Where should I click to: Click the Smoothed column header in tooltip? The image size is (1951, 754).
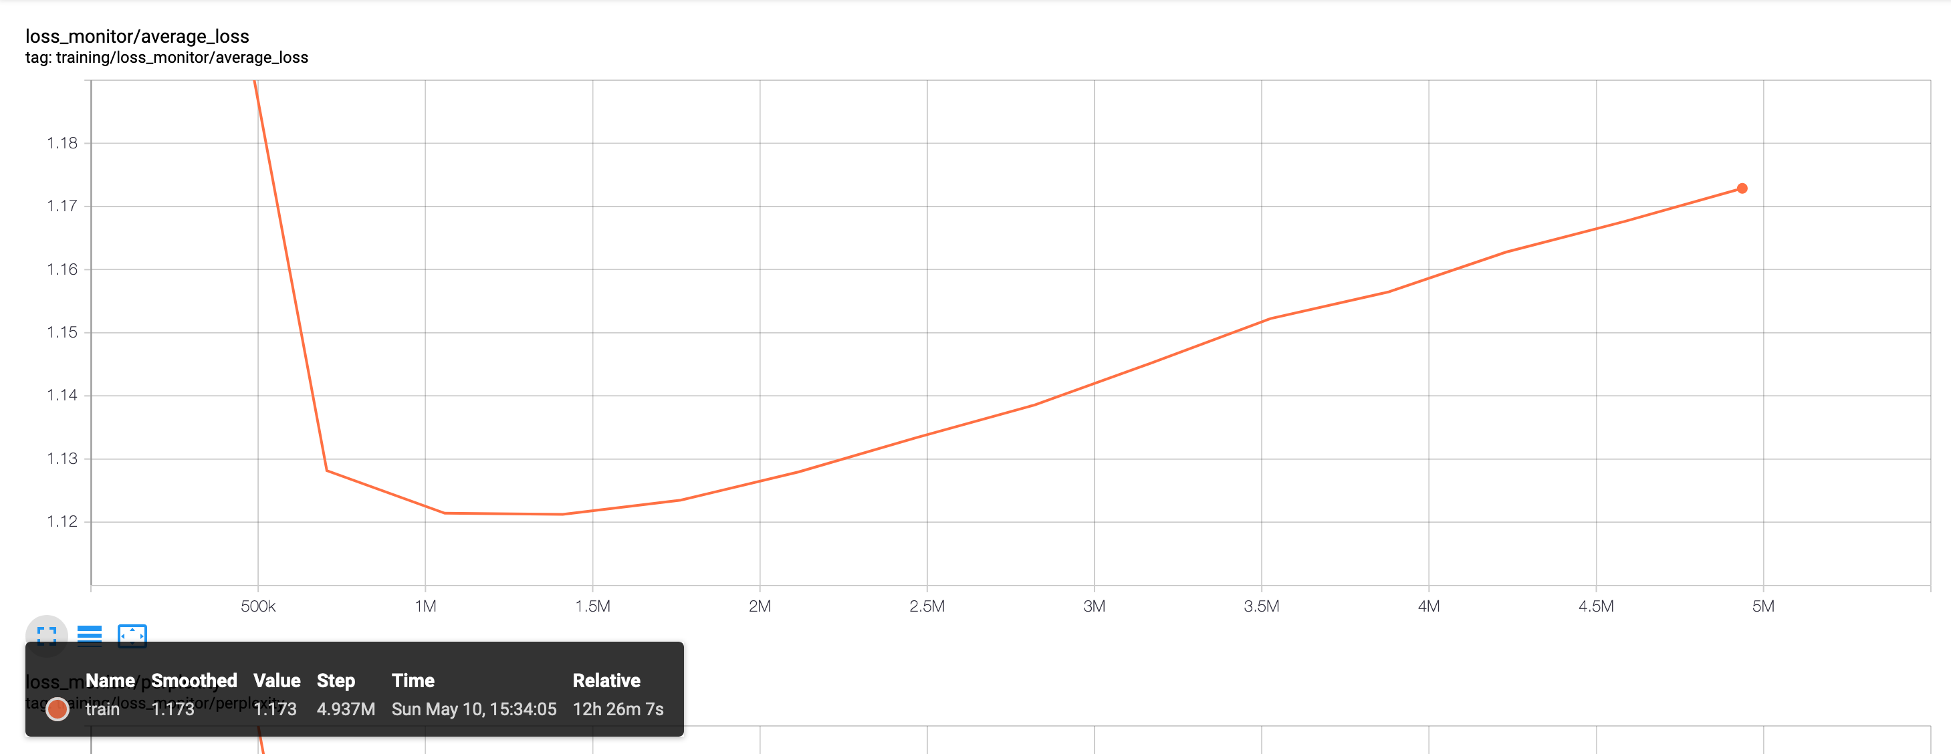tap(194, 680)
